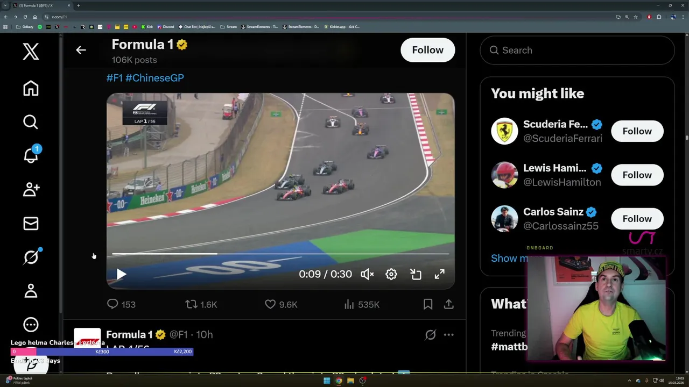
Task: Open Notifications bell icon
Action: 31,155
